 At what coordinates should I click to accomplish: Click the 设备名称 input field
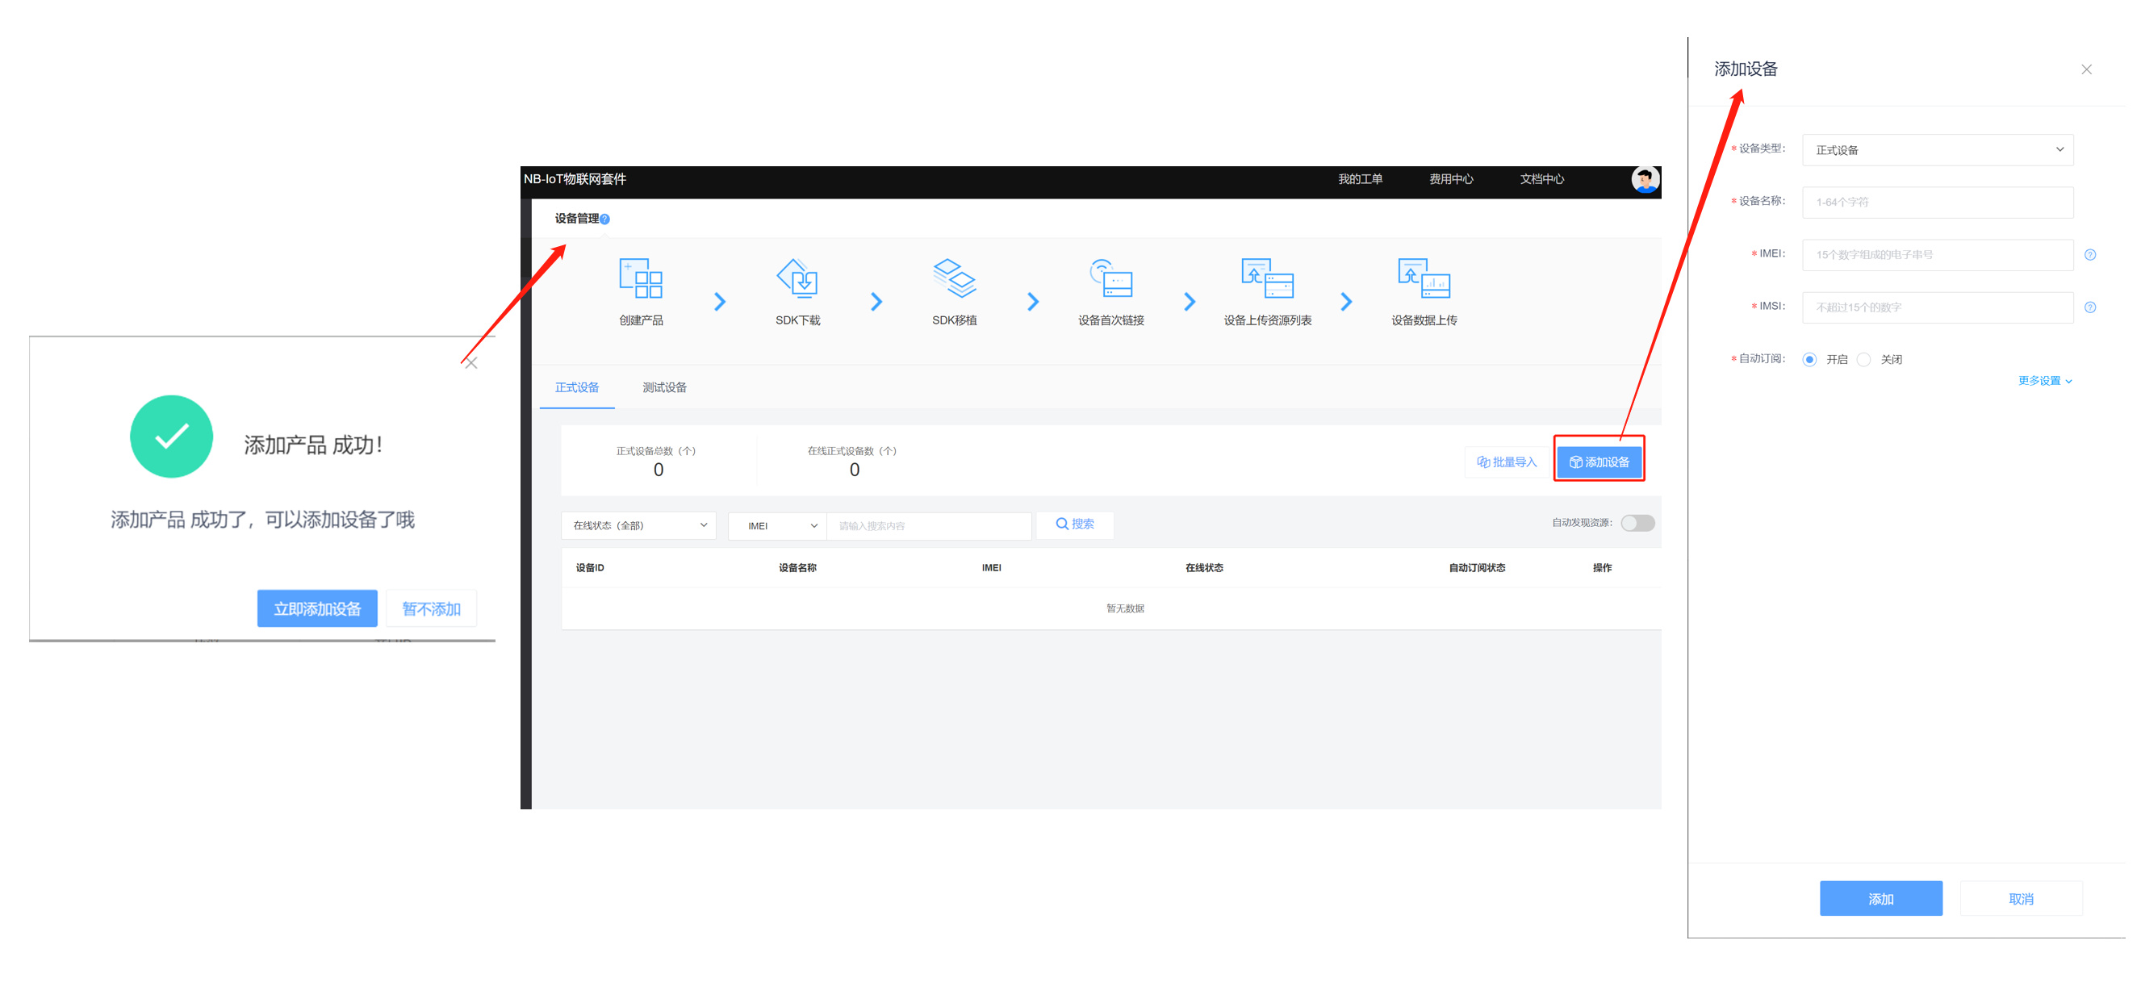click(x=1937, y=203)
